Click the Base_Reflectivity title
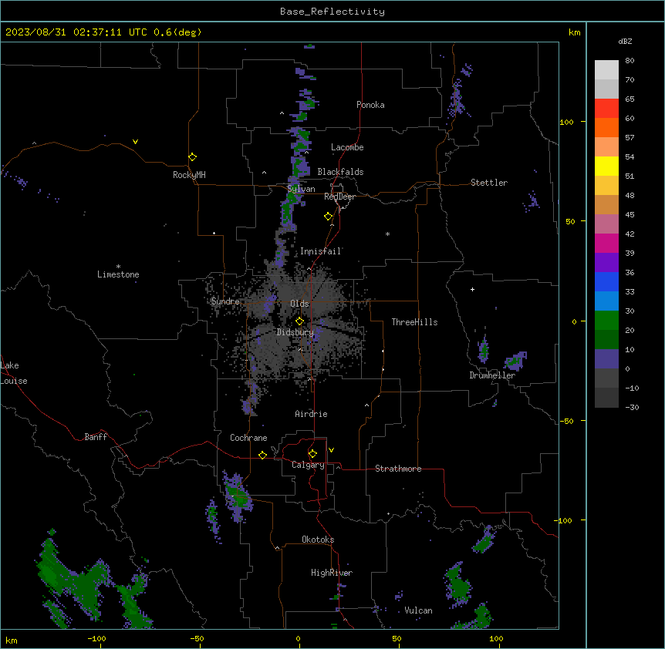 [x=332, y=12]
